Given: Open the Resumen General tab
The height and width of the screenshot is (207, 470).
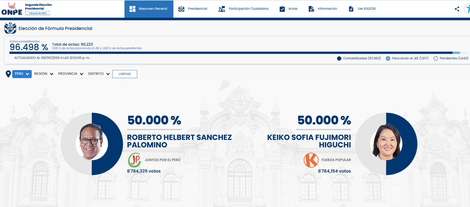Looking at the screenshot, I should [x=149, y=9].
